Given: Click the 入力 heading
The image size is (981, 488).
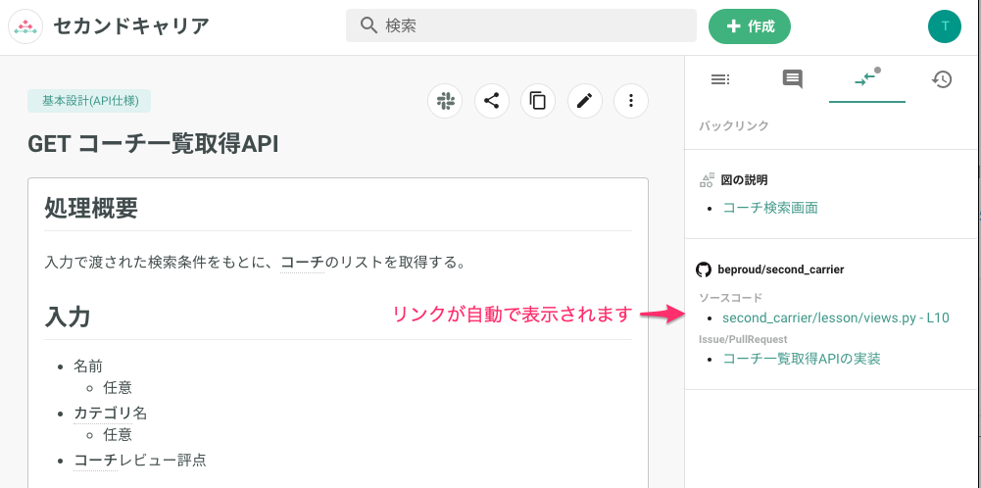Looking at the screenshot, I should [x=68, y=317].
